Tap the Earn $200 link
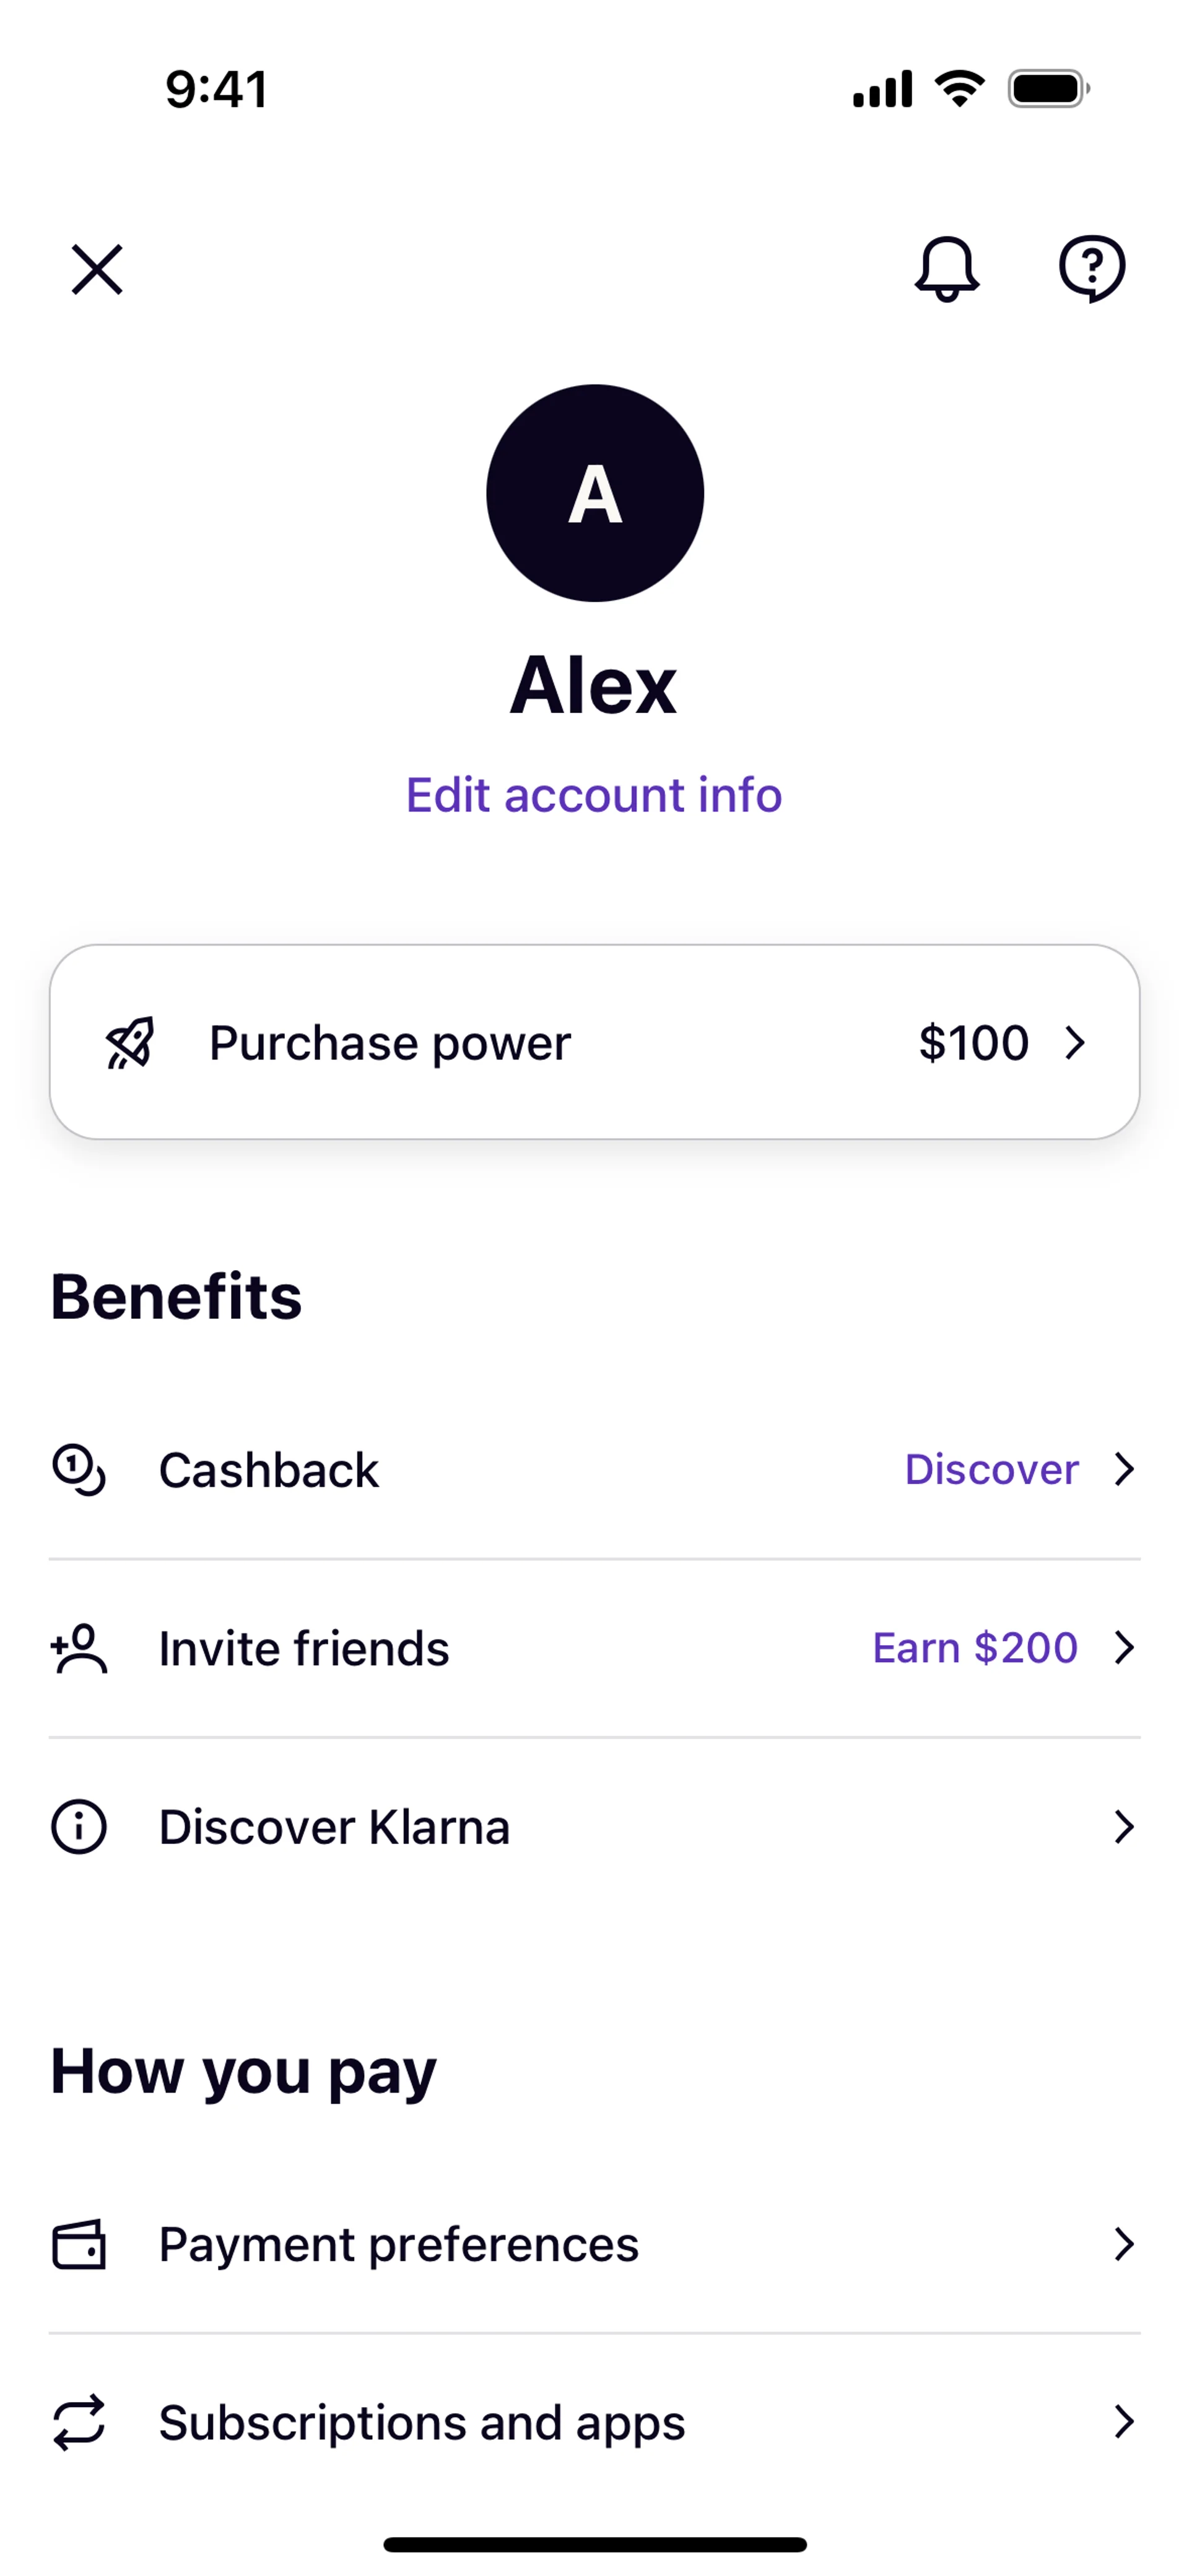 tap(976, 1647)
